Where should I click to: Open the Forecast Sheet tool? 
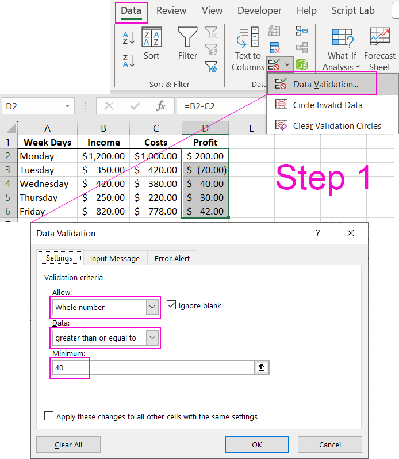pos(379,49)
